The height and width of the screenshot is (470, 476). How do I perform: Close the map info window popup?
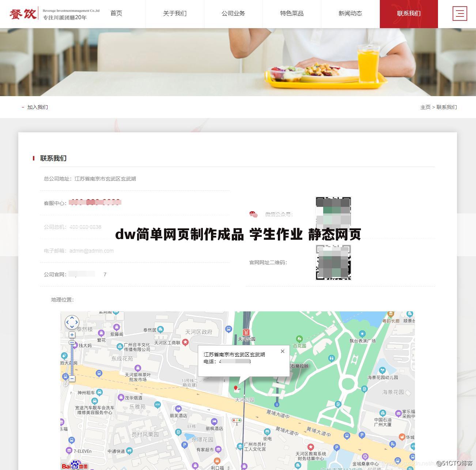(x=282, y=351)
